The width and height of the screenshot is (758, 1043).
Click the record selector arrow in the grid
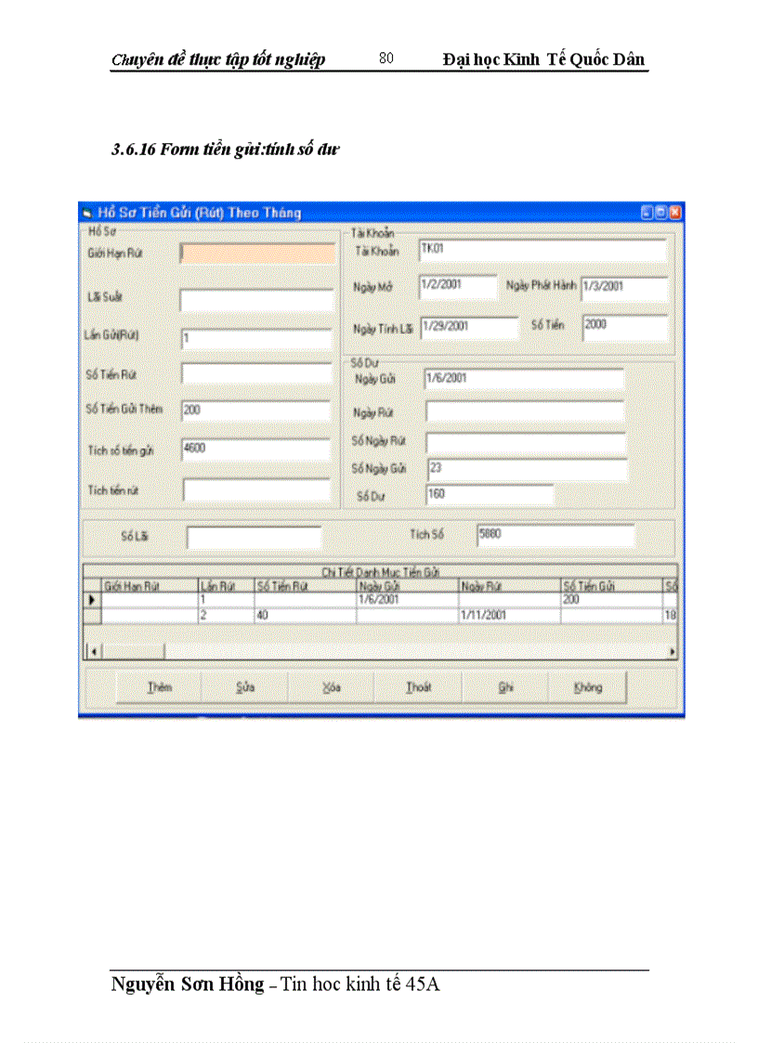pos(92,600)
